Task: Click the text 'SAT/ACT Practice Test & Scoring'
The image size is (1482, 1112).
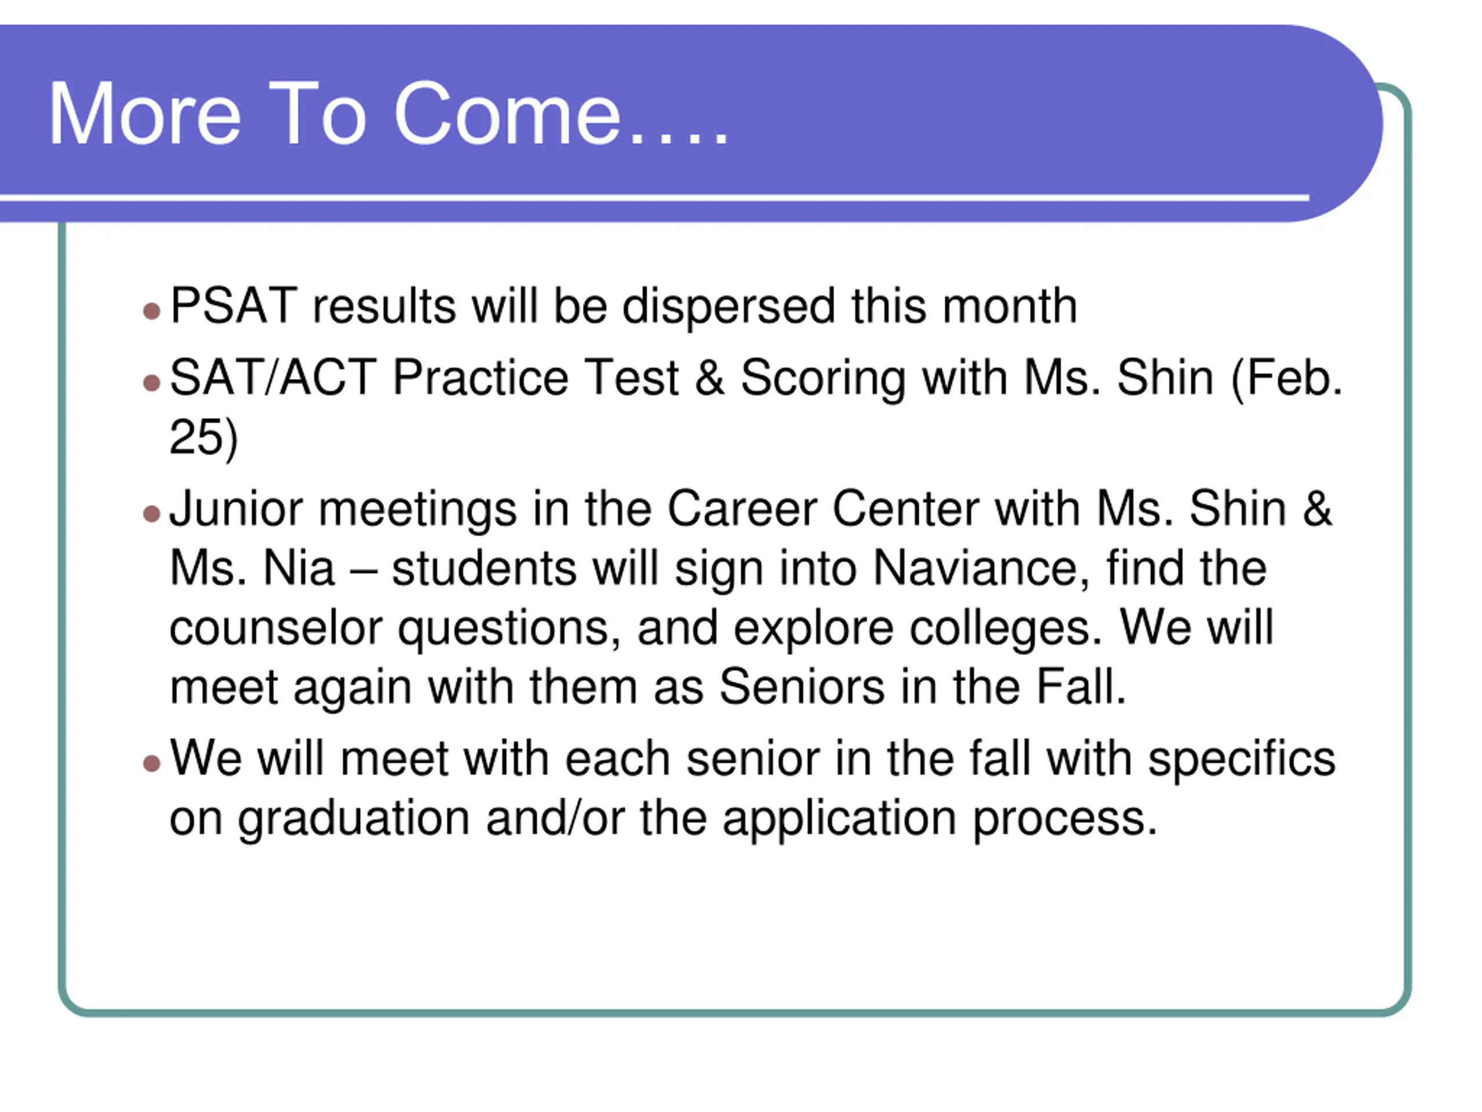Action: [537, 378]
